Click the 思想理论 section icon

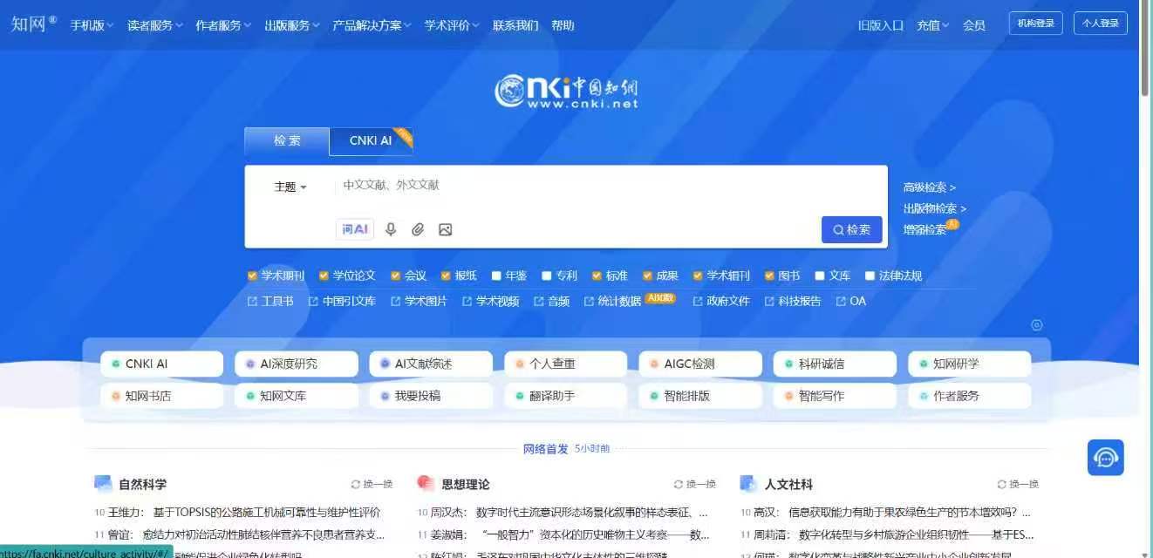(x=426, y=484)
